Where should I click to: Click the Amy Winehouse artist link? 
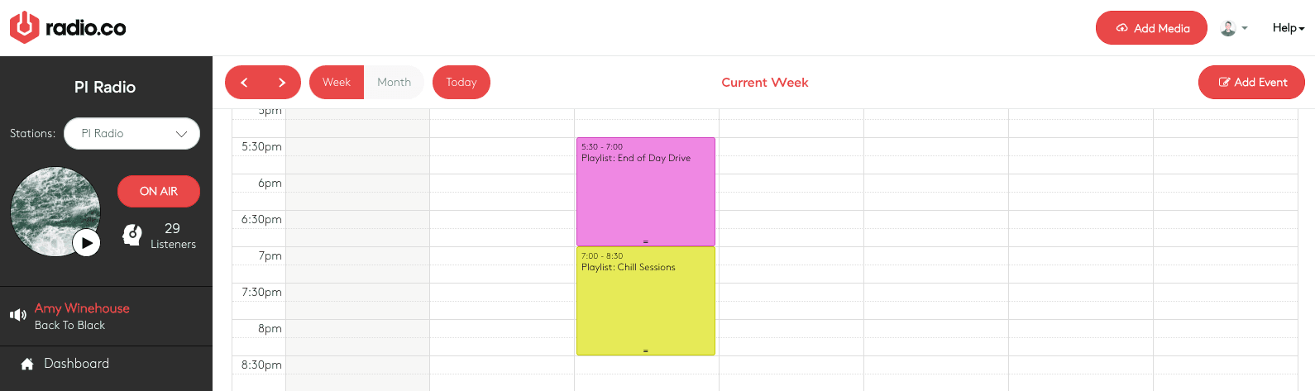pyautogui.click(x=82, y=308)
